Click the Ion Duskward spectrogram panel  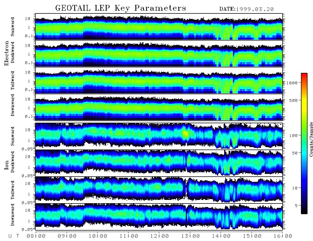tap(159, 163)
